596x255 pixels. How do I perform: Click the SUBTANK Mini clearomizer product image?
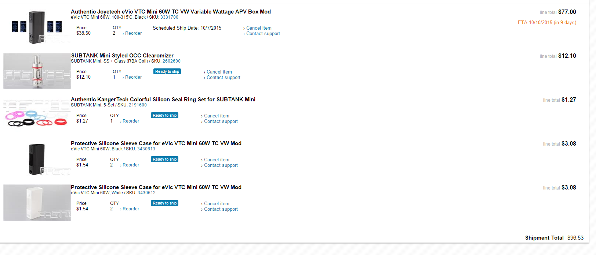pyautogui.click(x=37, y=71)
